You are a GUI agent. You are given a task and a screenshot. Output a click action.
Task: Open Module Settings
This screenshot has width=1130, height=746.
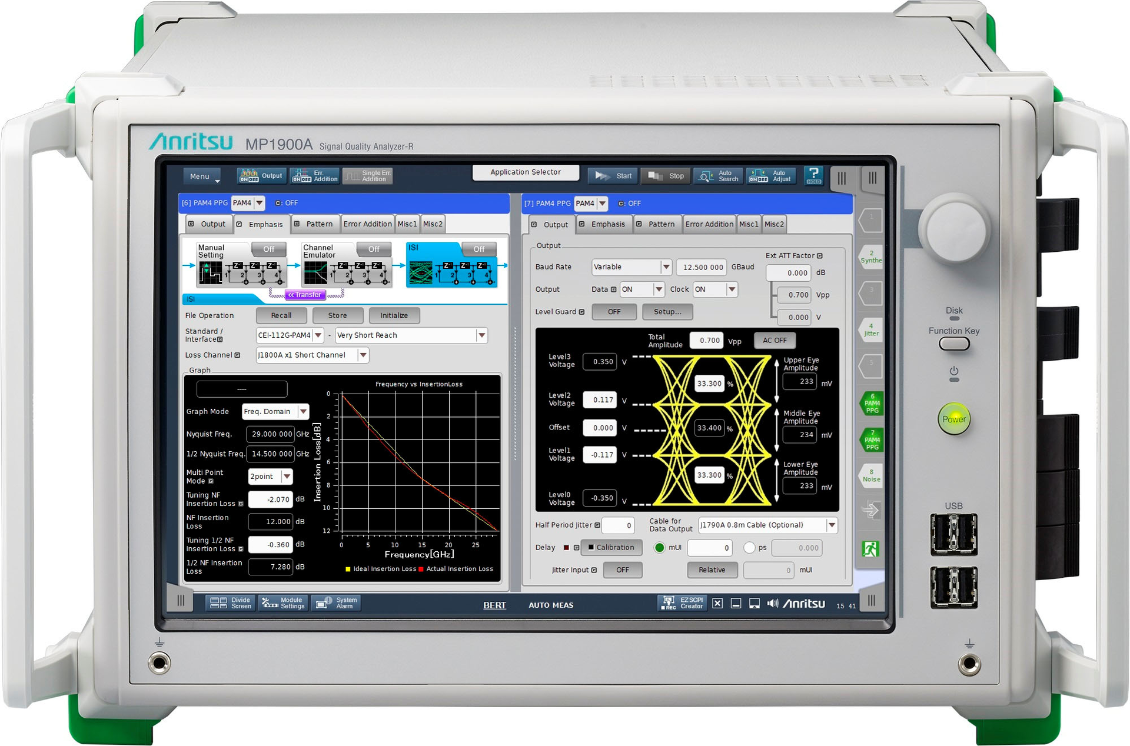pyautogui.click(x=283, y=602)
